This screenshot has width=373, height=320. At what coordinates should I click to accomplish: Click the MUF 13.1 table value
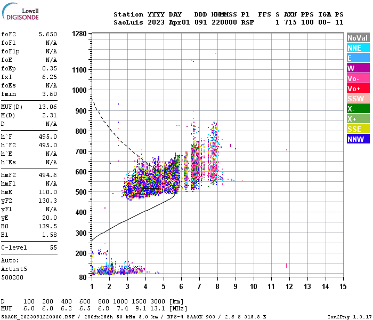(x=158, y=309)
